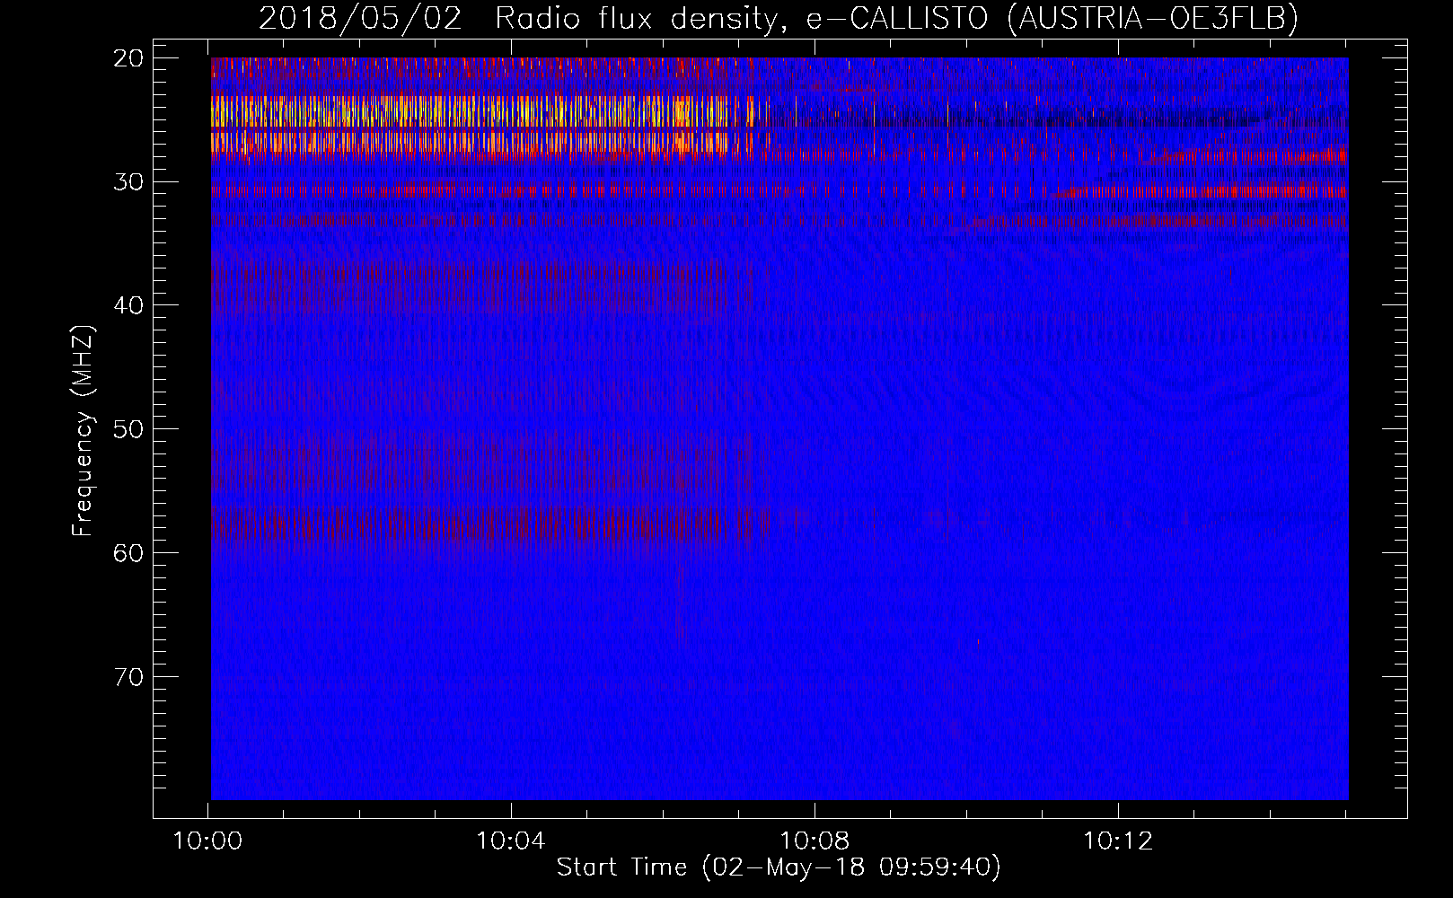
Task: Click the 60 MHz frequency tick label
Action: click(x=130, y=553)
